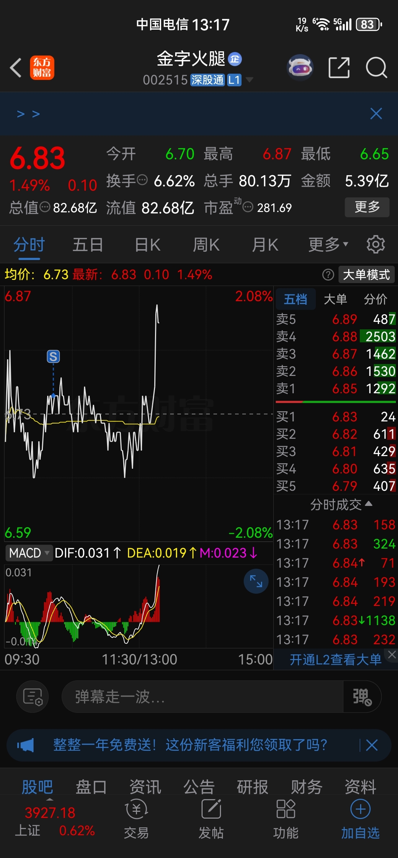The width and height of the screenshot is (398, 858).
Task: Focus the 弹幕走一波 input field
Action: pyautogui.click(x=203, y=697)
